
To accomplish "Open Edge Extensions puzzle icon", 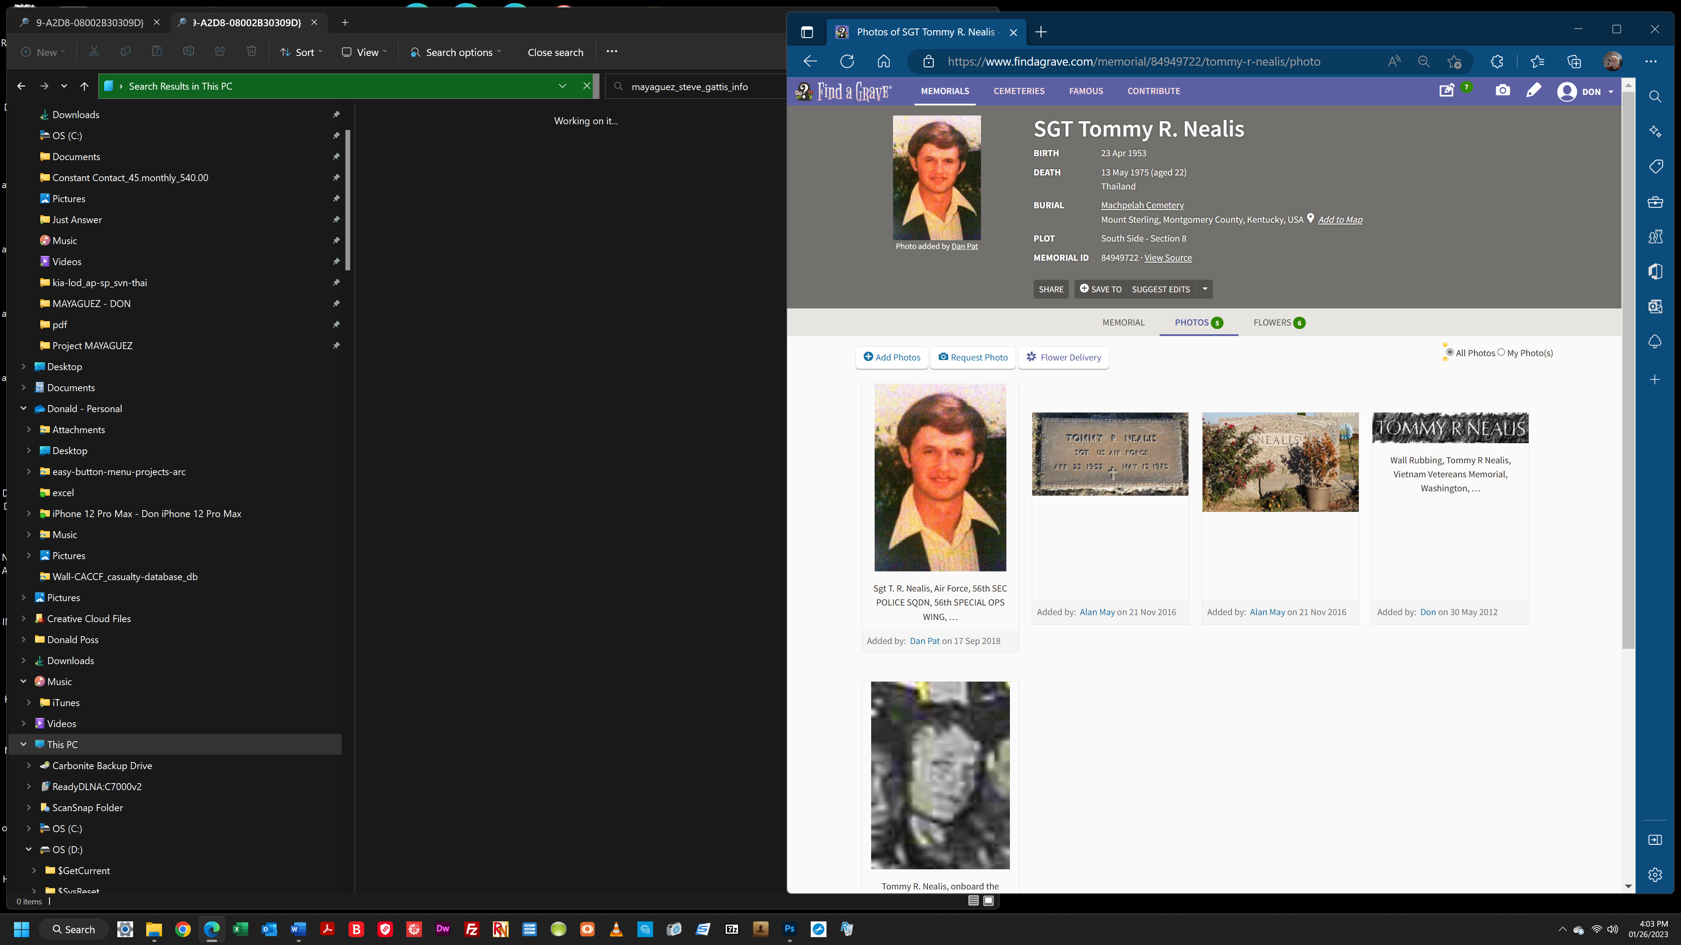I will (x=1497, y=61).
